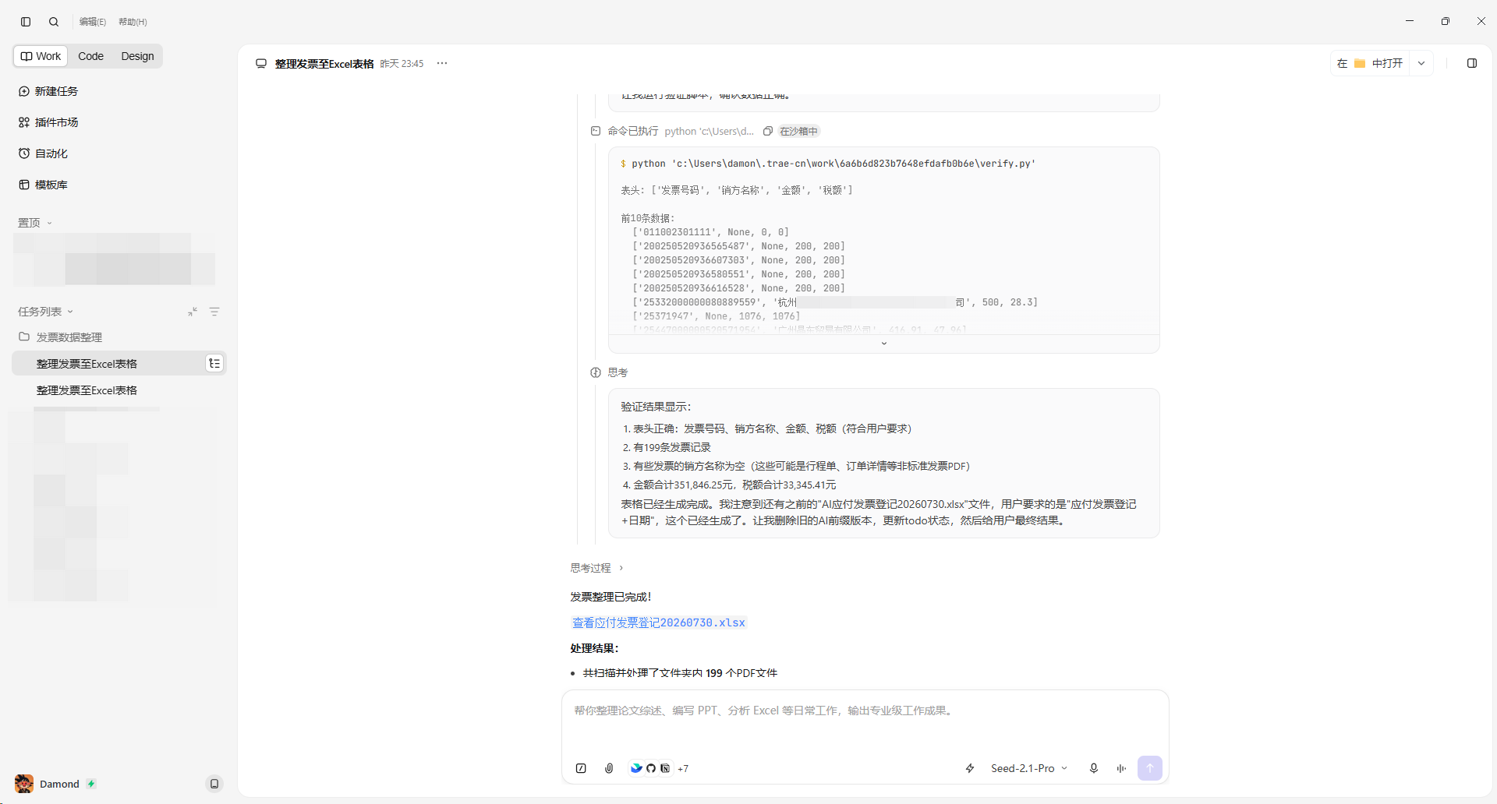Copy the executed python command
Viewport: 1497px width, 804px height.
(x=768, y=131)
